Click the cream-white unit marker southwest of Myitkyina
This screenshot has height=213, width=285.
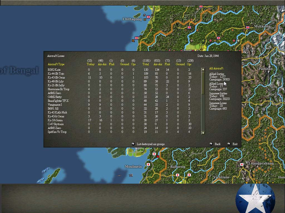238,41
